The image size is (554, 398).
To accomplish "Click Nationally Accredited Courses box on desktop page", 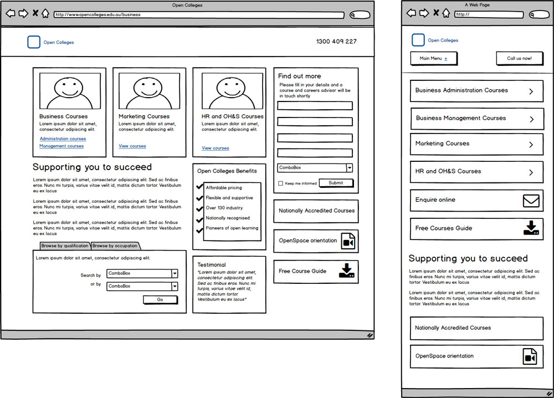I will click(x=316, y=211).
